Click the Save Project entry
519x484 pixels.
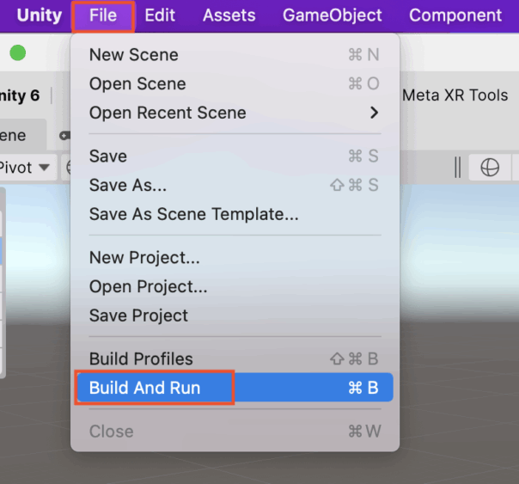pos(138,316)
